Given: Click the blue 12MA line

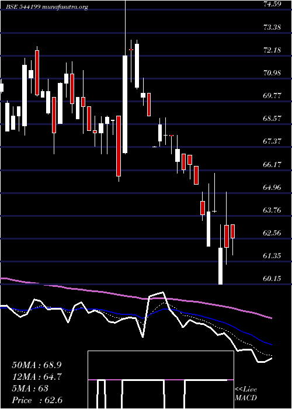Looking at the screenshot, I should [x=135, y=316].
